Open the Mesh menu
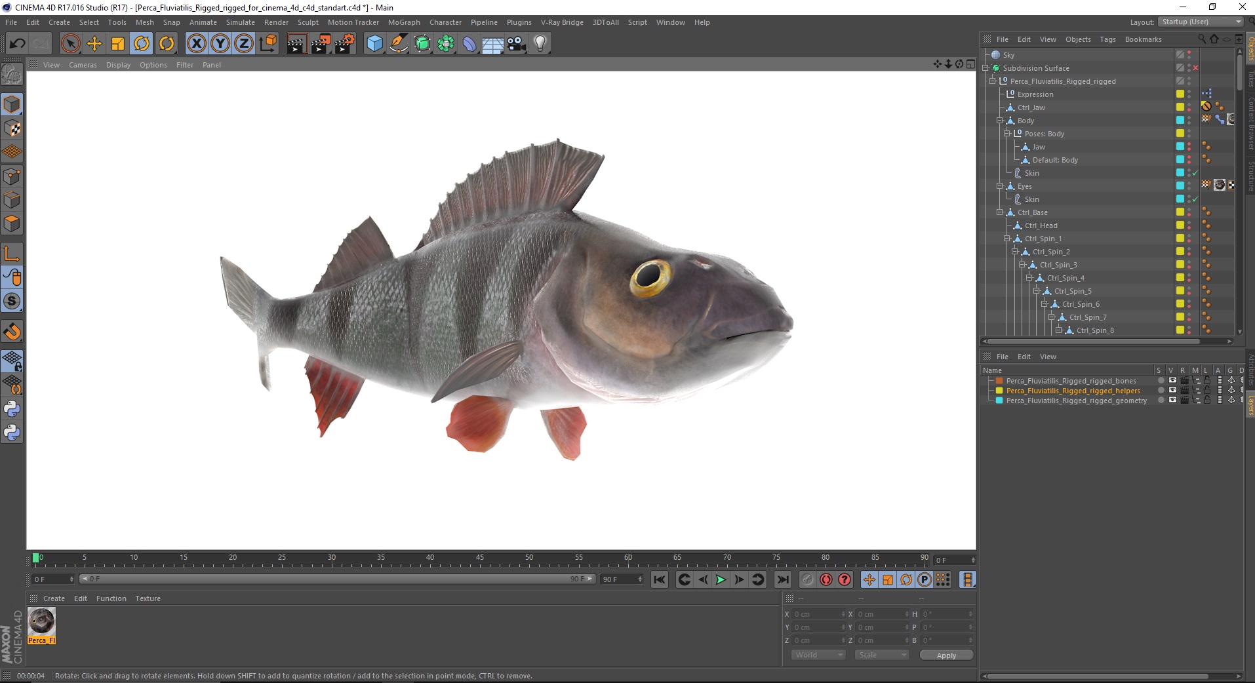The width and height of the screenshot is (1255, 683). click(x=144, y=22)
